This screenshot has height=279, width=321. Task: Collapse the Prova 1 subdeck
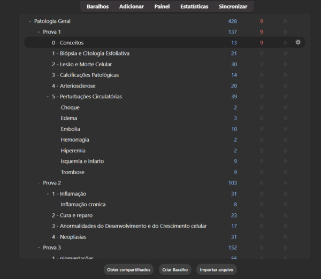[x=39, y=32]
